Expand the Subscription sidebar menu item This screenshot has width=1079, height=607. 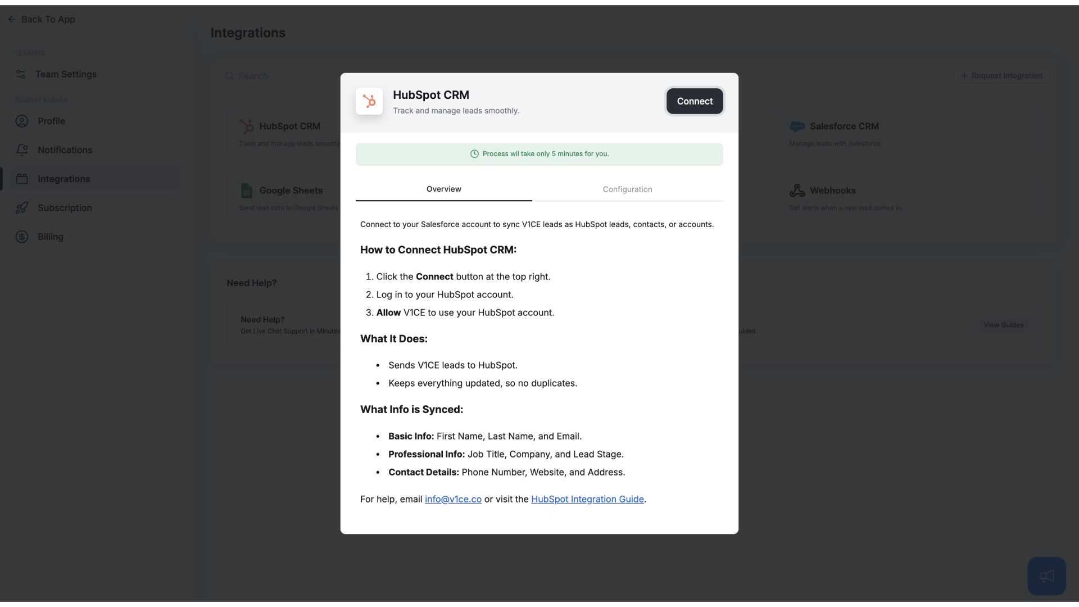(x=65, y=207)
